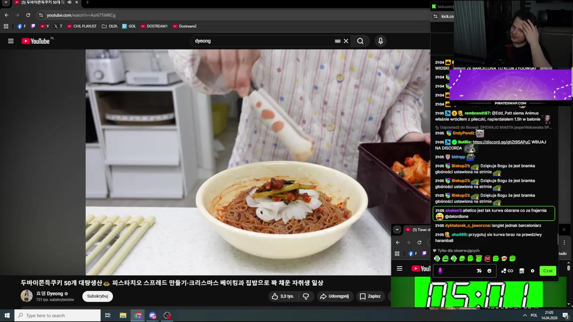Viewport: 573px width, 322px height.
Task: Open the Facebook 'F' bookmark
Action: (x=21, y=26)
